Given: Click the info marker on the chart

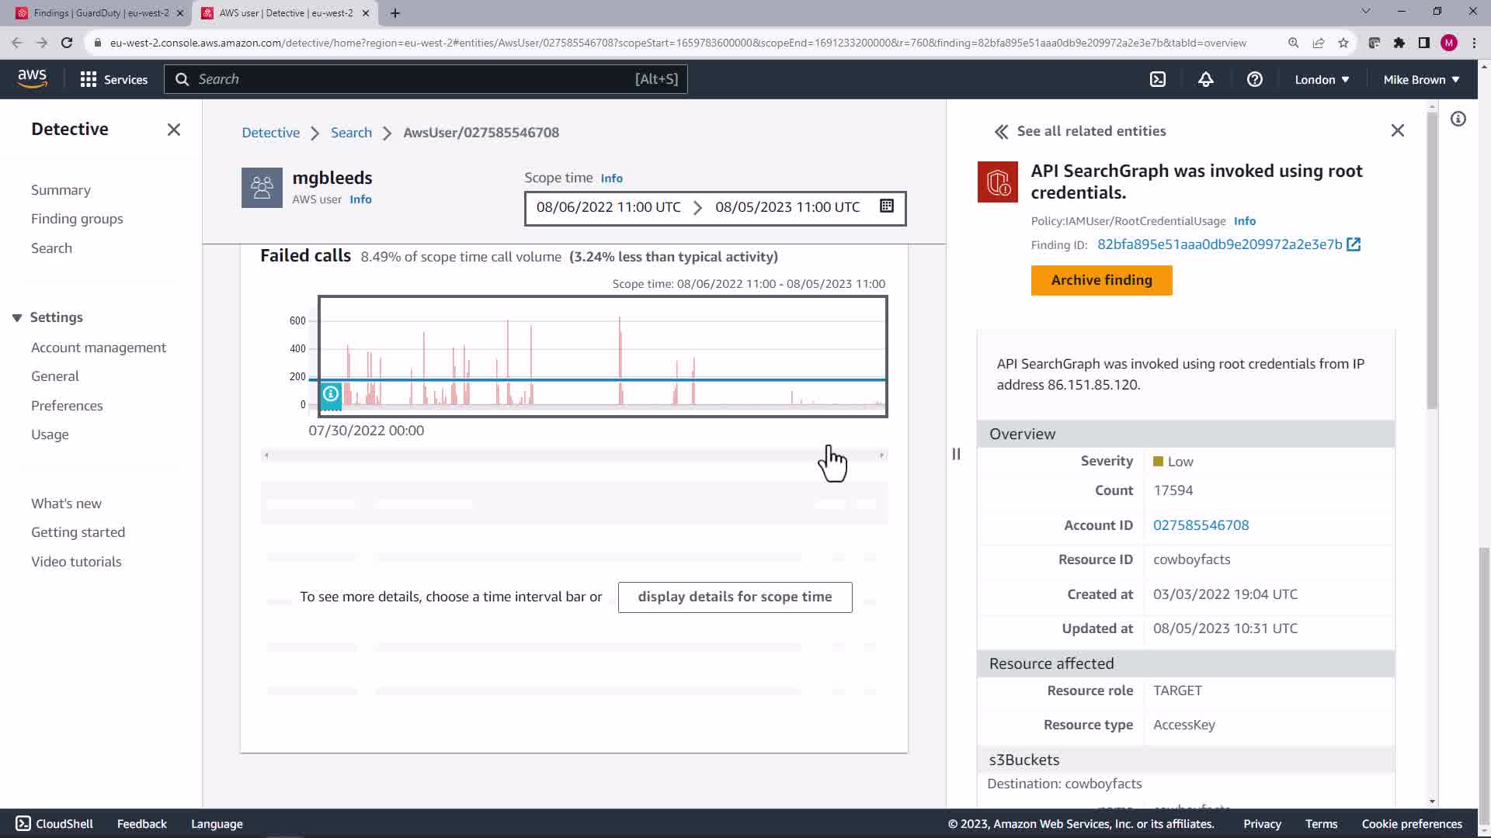Looking at the screenshot, I should point(331,394).
